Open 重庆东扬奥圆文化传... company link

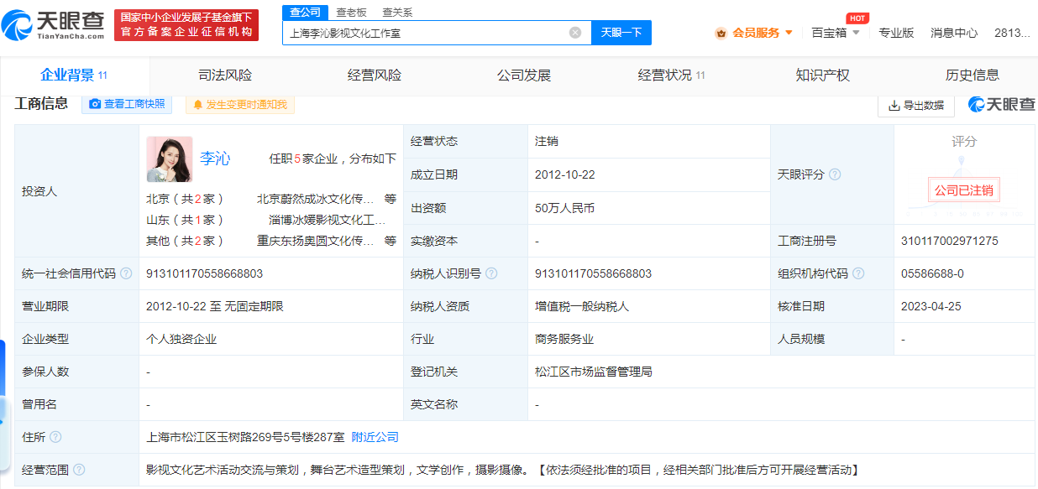click(315, 241)
